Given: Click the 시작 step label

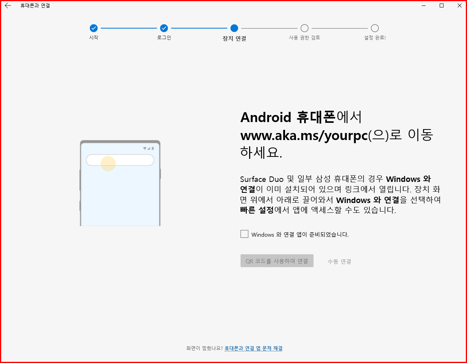Looking at the screenshot, I should (94, 38).
